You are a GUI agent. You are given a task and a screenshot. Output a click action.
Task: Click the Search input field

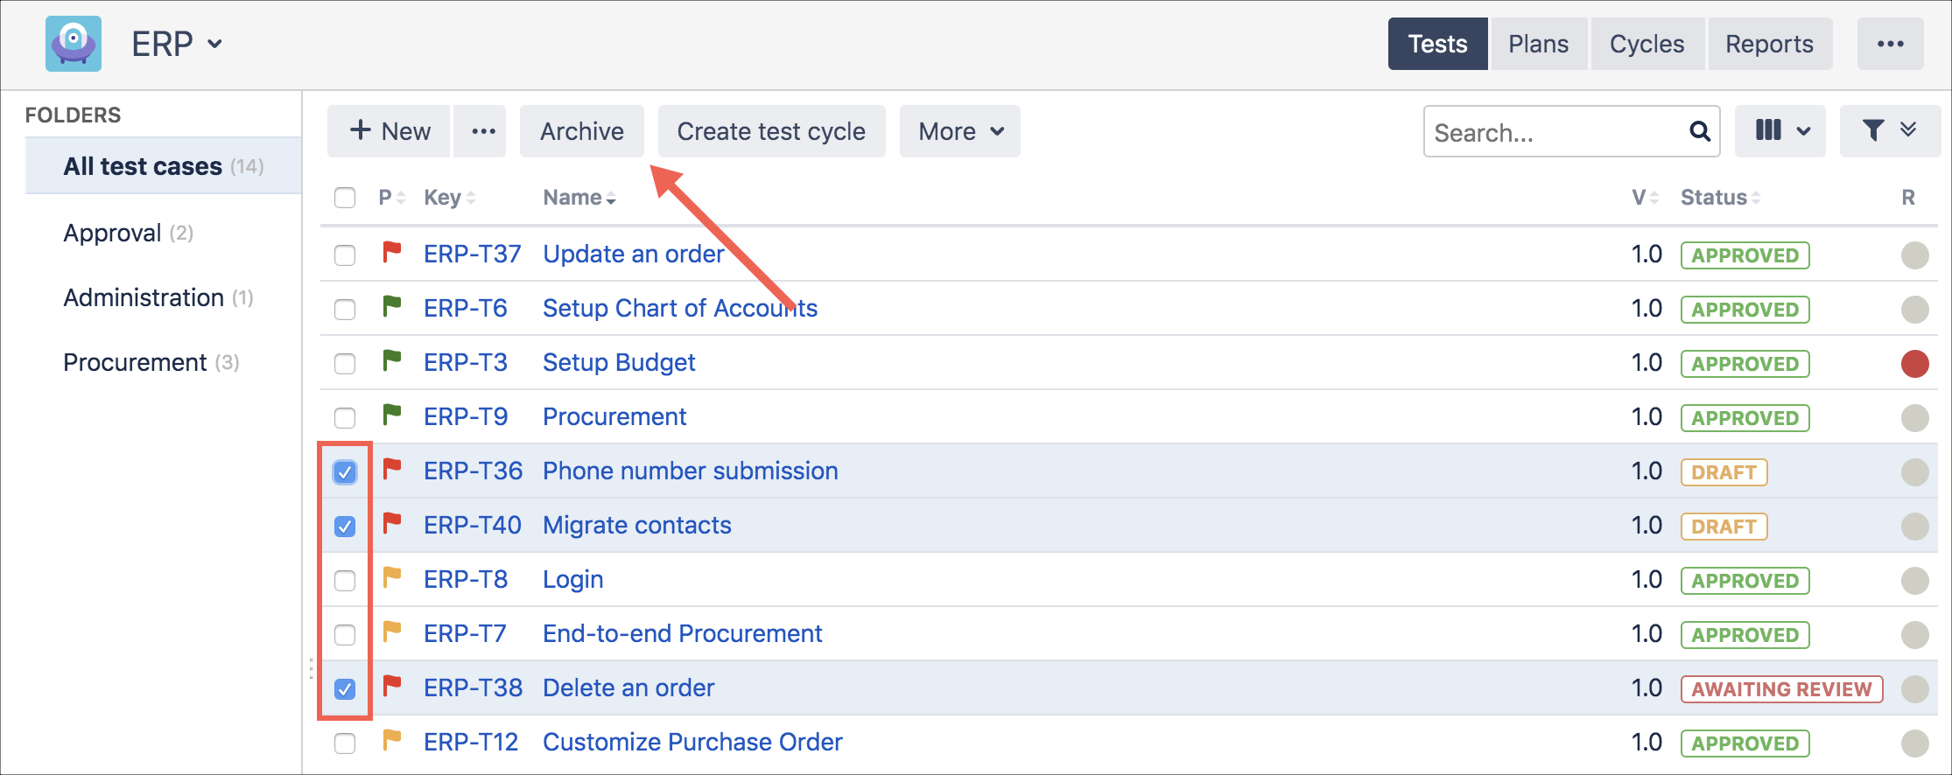(1554, 132)
